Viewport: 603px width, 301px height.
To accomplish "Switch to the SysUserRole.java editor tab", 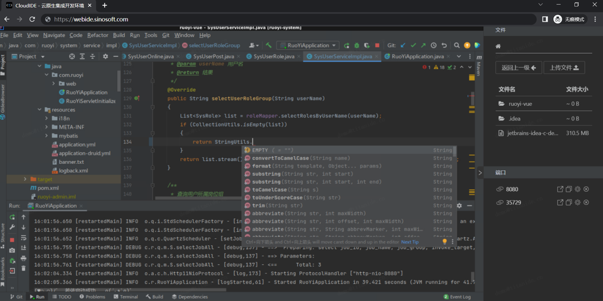I will click(x=273, y=56).
